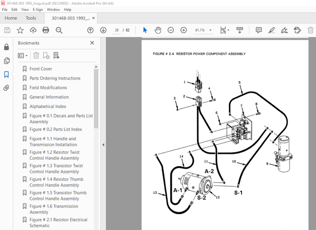Jump to Field Modifications bookmark
The width and height of the screenshot is (316, 230).
[48, 88]
